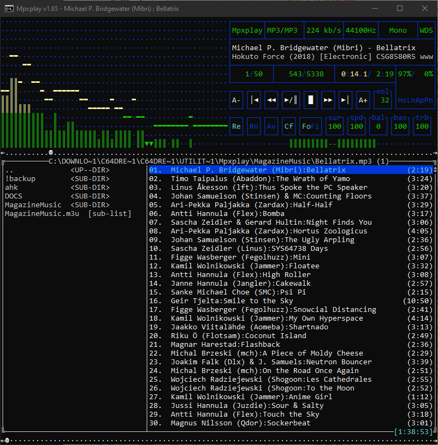Open the !backup sub-directory
The width and height of the screenshot is (438, 445).
(x=57, y=179)
